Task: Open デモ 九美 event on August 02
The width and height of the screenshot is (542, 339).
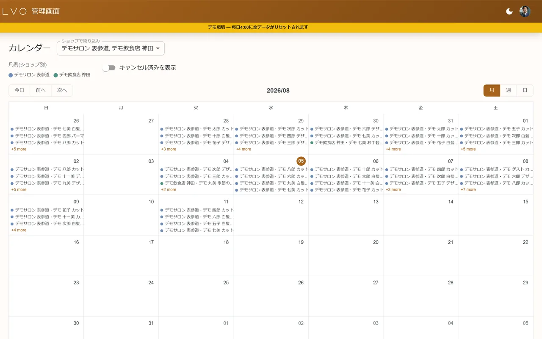Action: (47, 183)
